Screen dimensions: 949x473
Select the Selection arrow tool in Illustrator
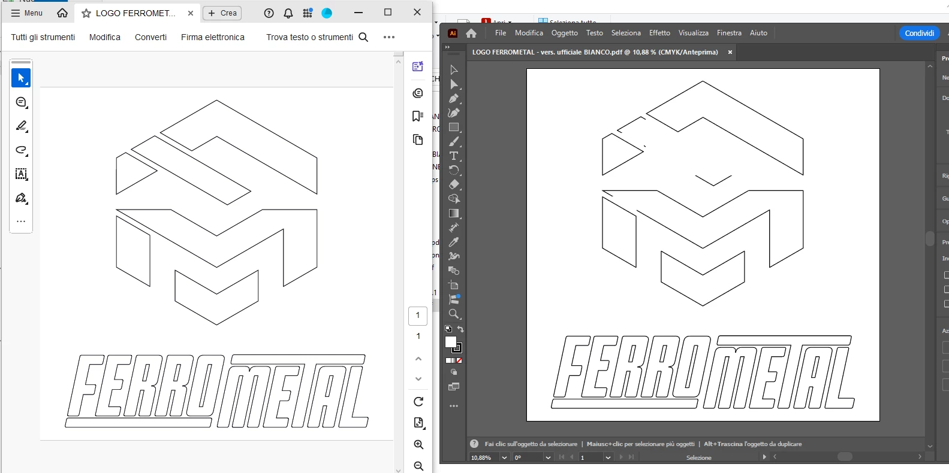point(454,70)
